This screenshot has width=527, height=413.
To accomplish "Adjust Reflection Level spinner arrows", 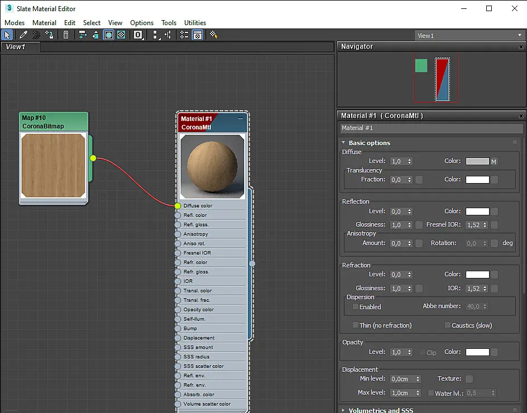I will pos(409,212).
